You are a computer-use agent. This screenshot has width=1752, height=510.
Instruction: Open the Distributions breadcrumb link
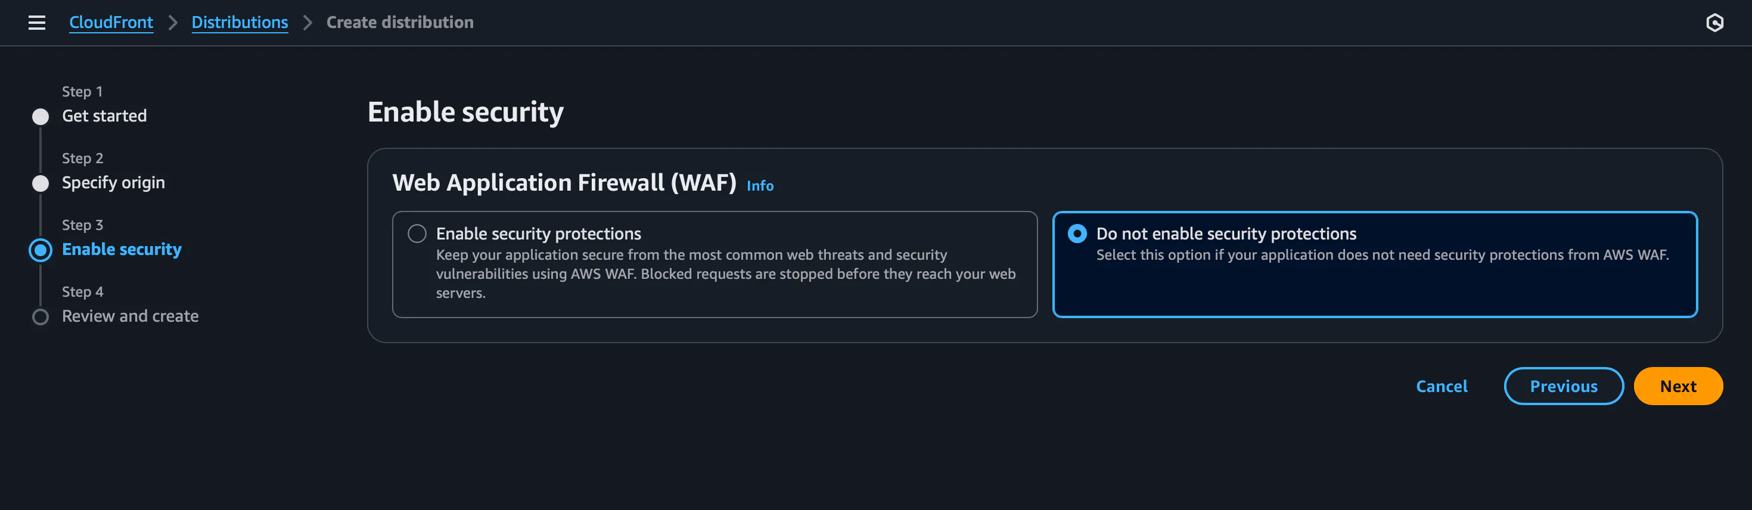[240, 22]
